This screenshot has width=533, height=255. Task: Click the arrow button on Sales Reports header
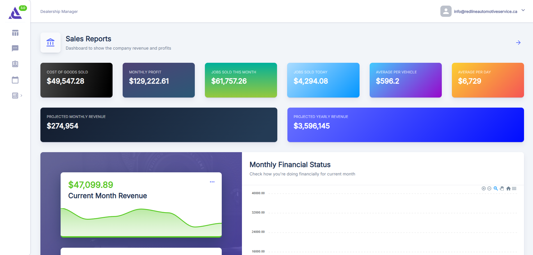tap(518, 43)
